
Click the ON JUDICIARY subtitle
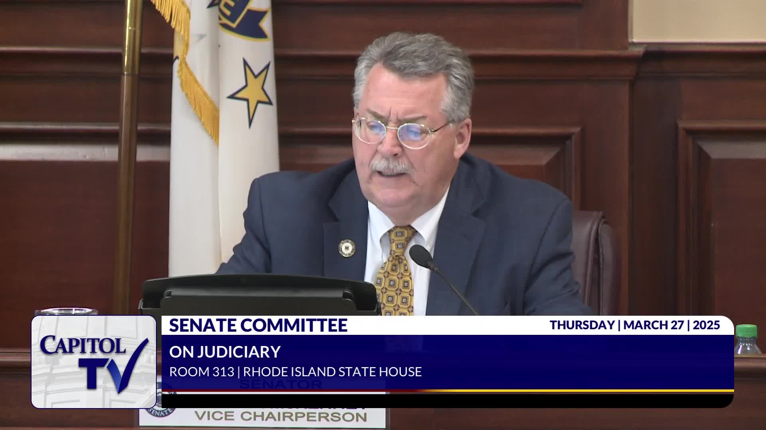pos(225,352)
